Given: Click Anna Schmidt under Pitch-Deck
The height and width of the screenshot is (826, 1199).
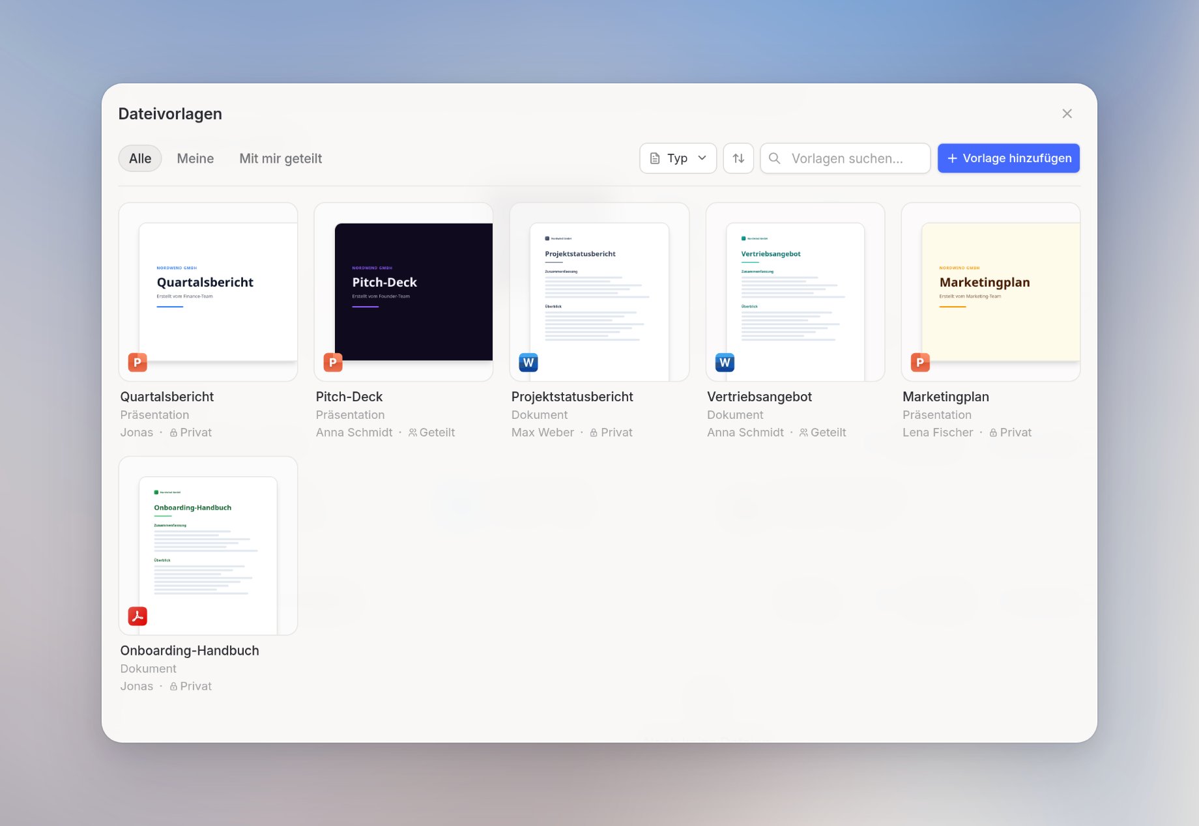Looking at the screenshot, I should 354,433.
